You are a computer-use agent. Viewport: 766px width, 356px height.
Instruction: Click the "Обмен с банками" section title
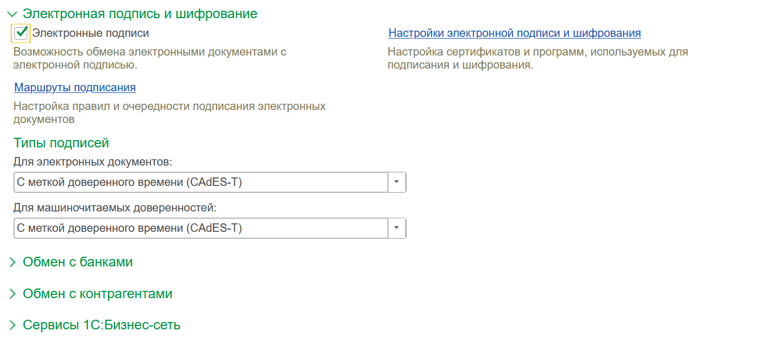pos(78,262)
